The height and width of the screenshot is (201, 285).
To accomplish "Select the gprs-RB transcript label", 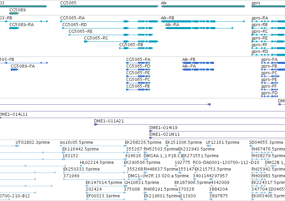I will point(260,25).
